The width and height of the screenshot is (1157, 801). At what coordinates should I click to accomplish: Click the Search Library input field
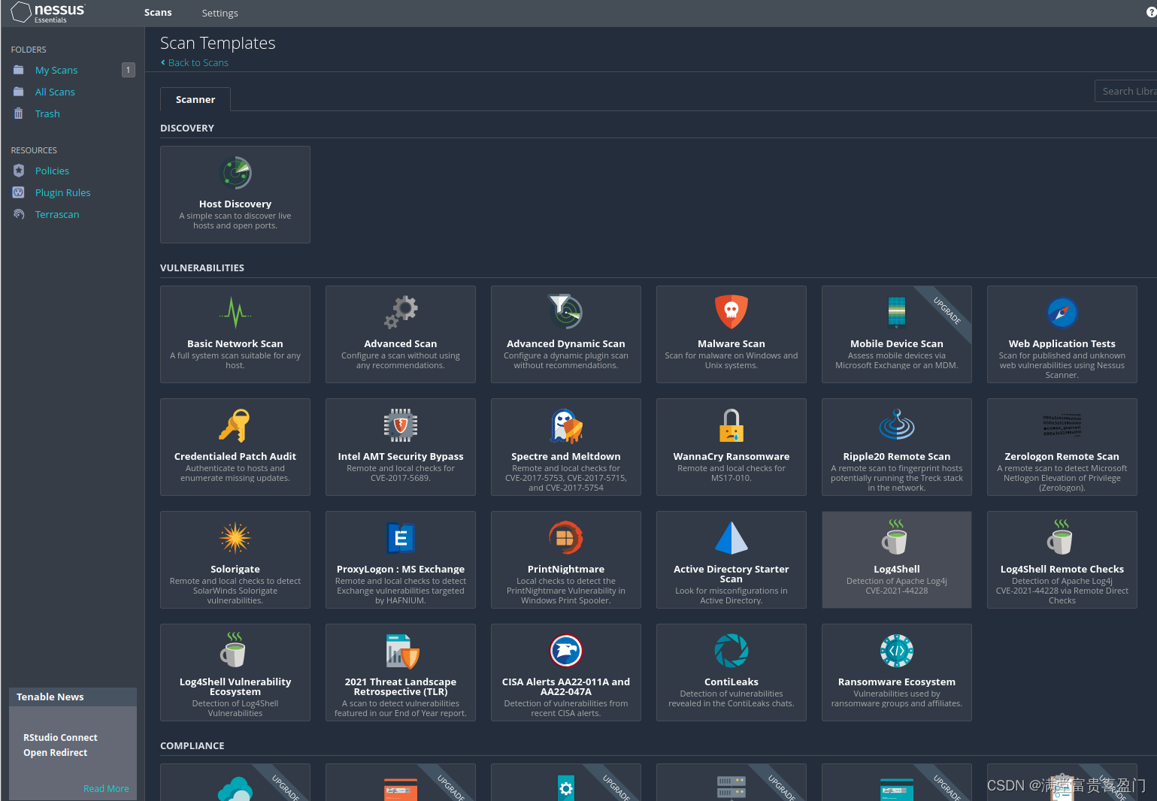click(x=1125, y=91)
